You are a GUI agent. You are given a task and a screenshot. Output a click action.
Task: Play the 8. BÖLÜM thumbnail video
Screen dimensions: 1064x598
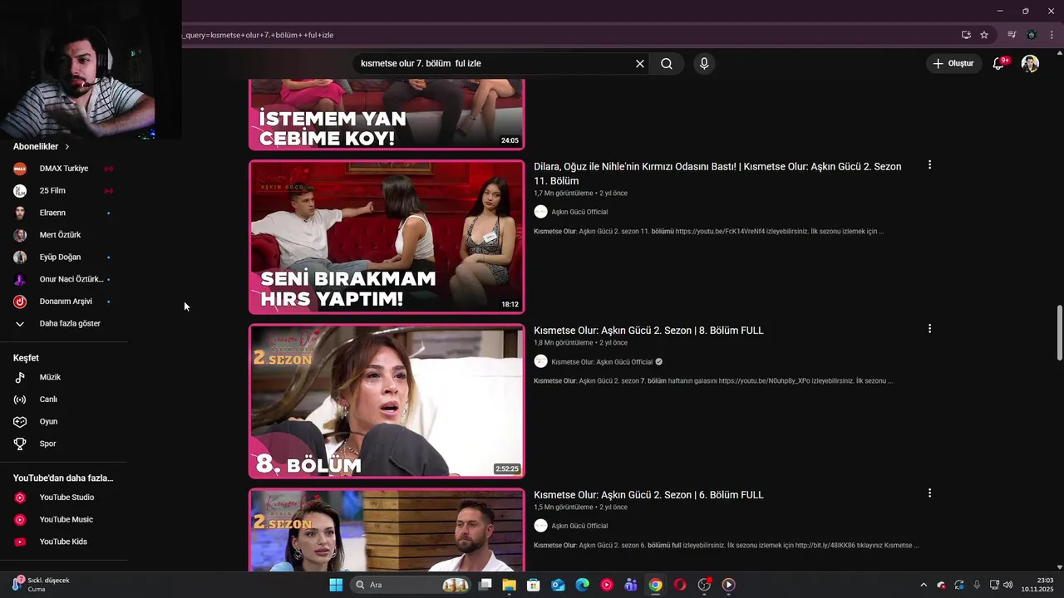[x=387, y=401]
